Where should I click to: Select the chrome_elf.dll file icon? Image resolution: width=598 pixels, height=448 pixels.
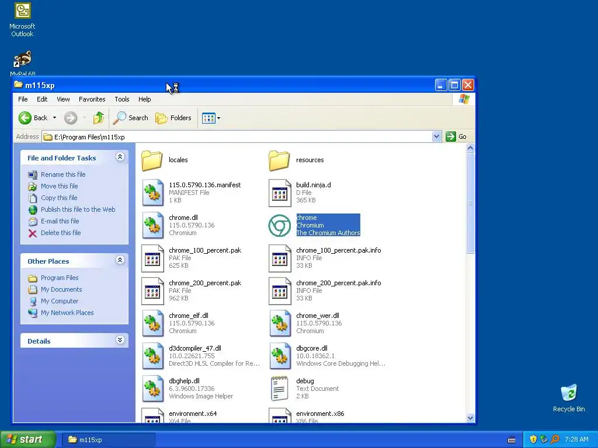152,323
